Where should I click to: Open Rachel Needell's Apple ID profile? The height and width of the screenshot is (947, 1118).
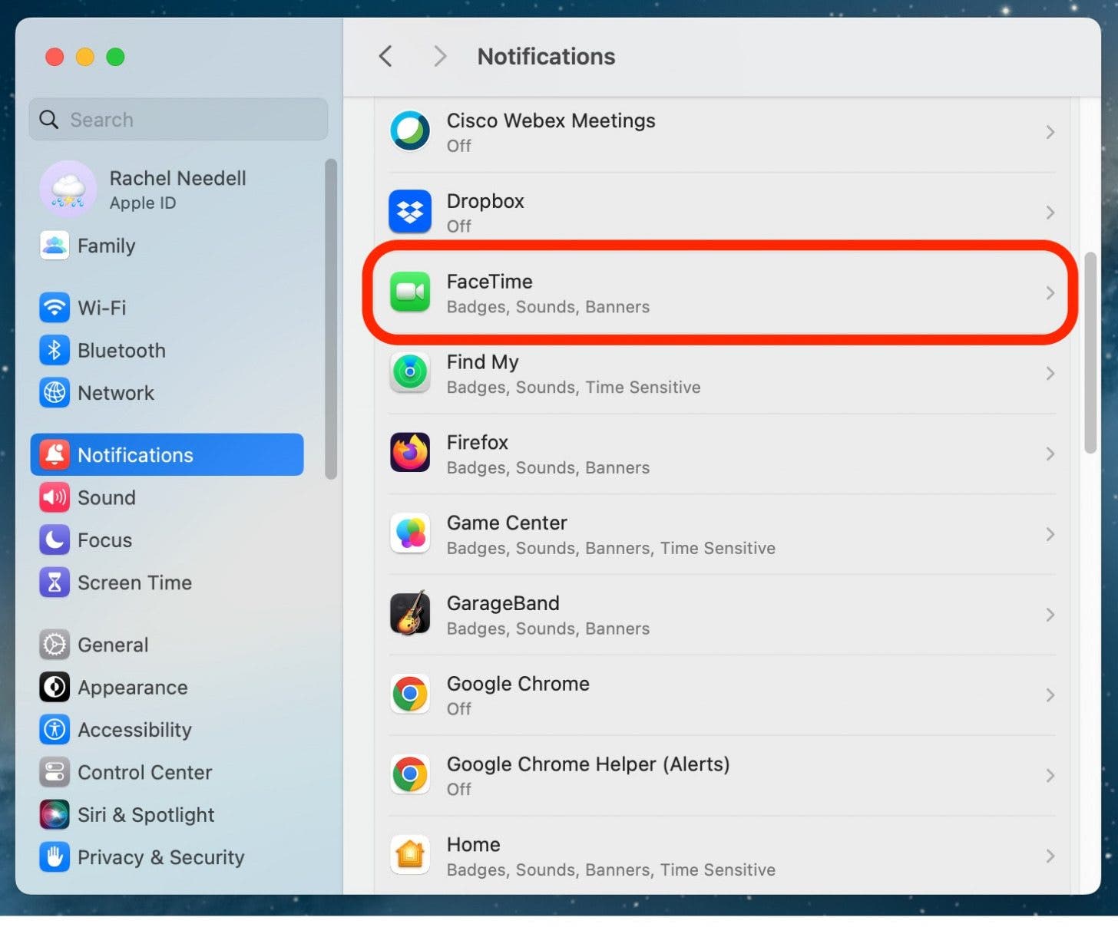click(x=177, y=189)
